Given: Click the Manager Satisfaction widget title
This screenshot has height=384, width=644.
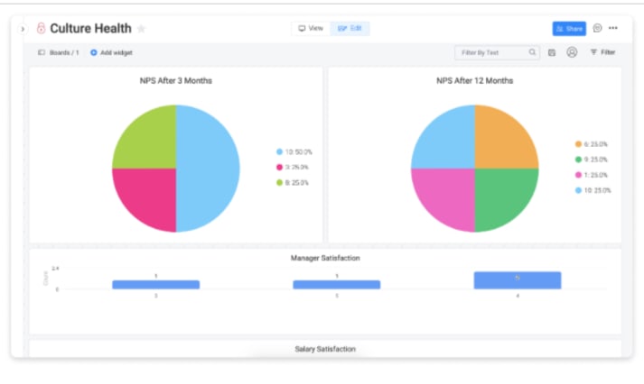Looking at the screenshot, I should point(325,258).
